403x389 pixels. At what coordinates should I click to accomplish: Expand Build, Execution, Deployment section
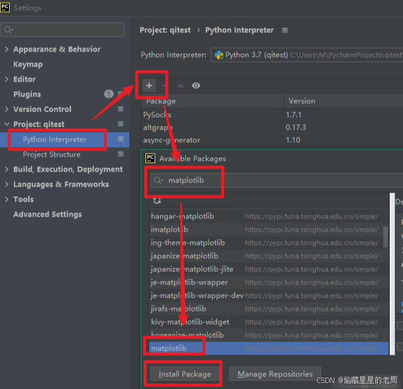(7, 169)
